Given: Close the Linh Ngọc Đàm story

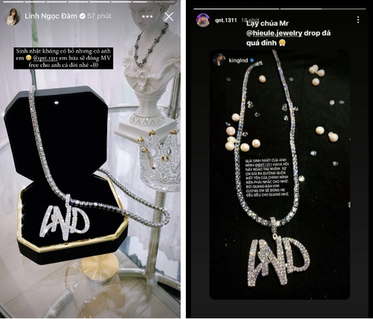Looking at the screenshot, I should (x=169, y=16).
